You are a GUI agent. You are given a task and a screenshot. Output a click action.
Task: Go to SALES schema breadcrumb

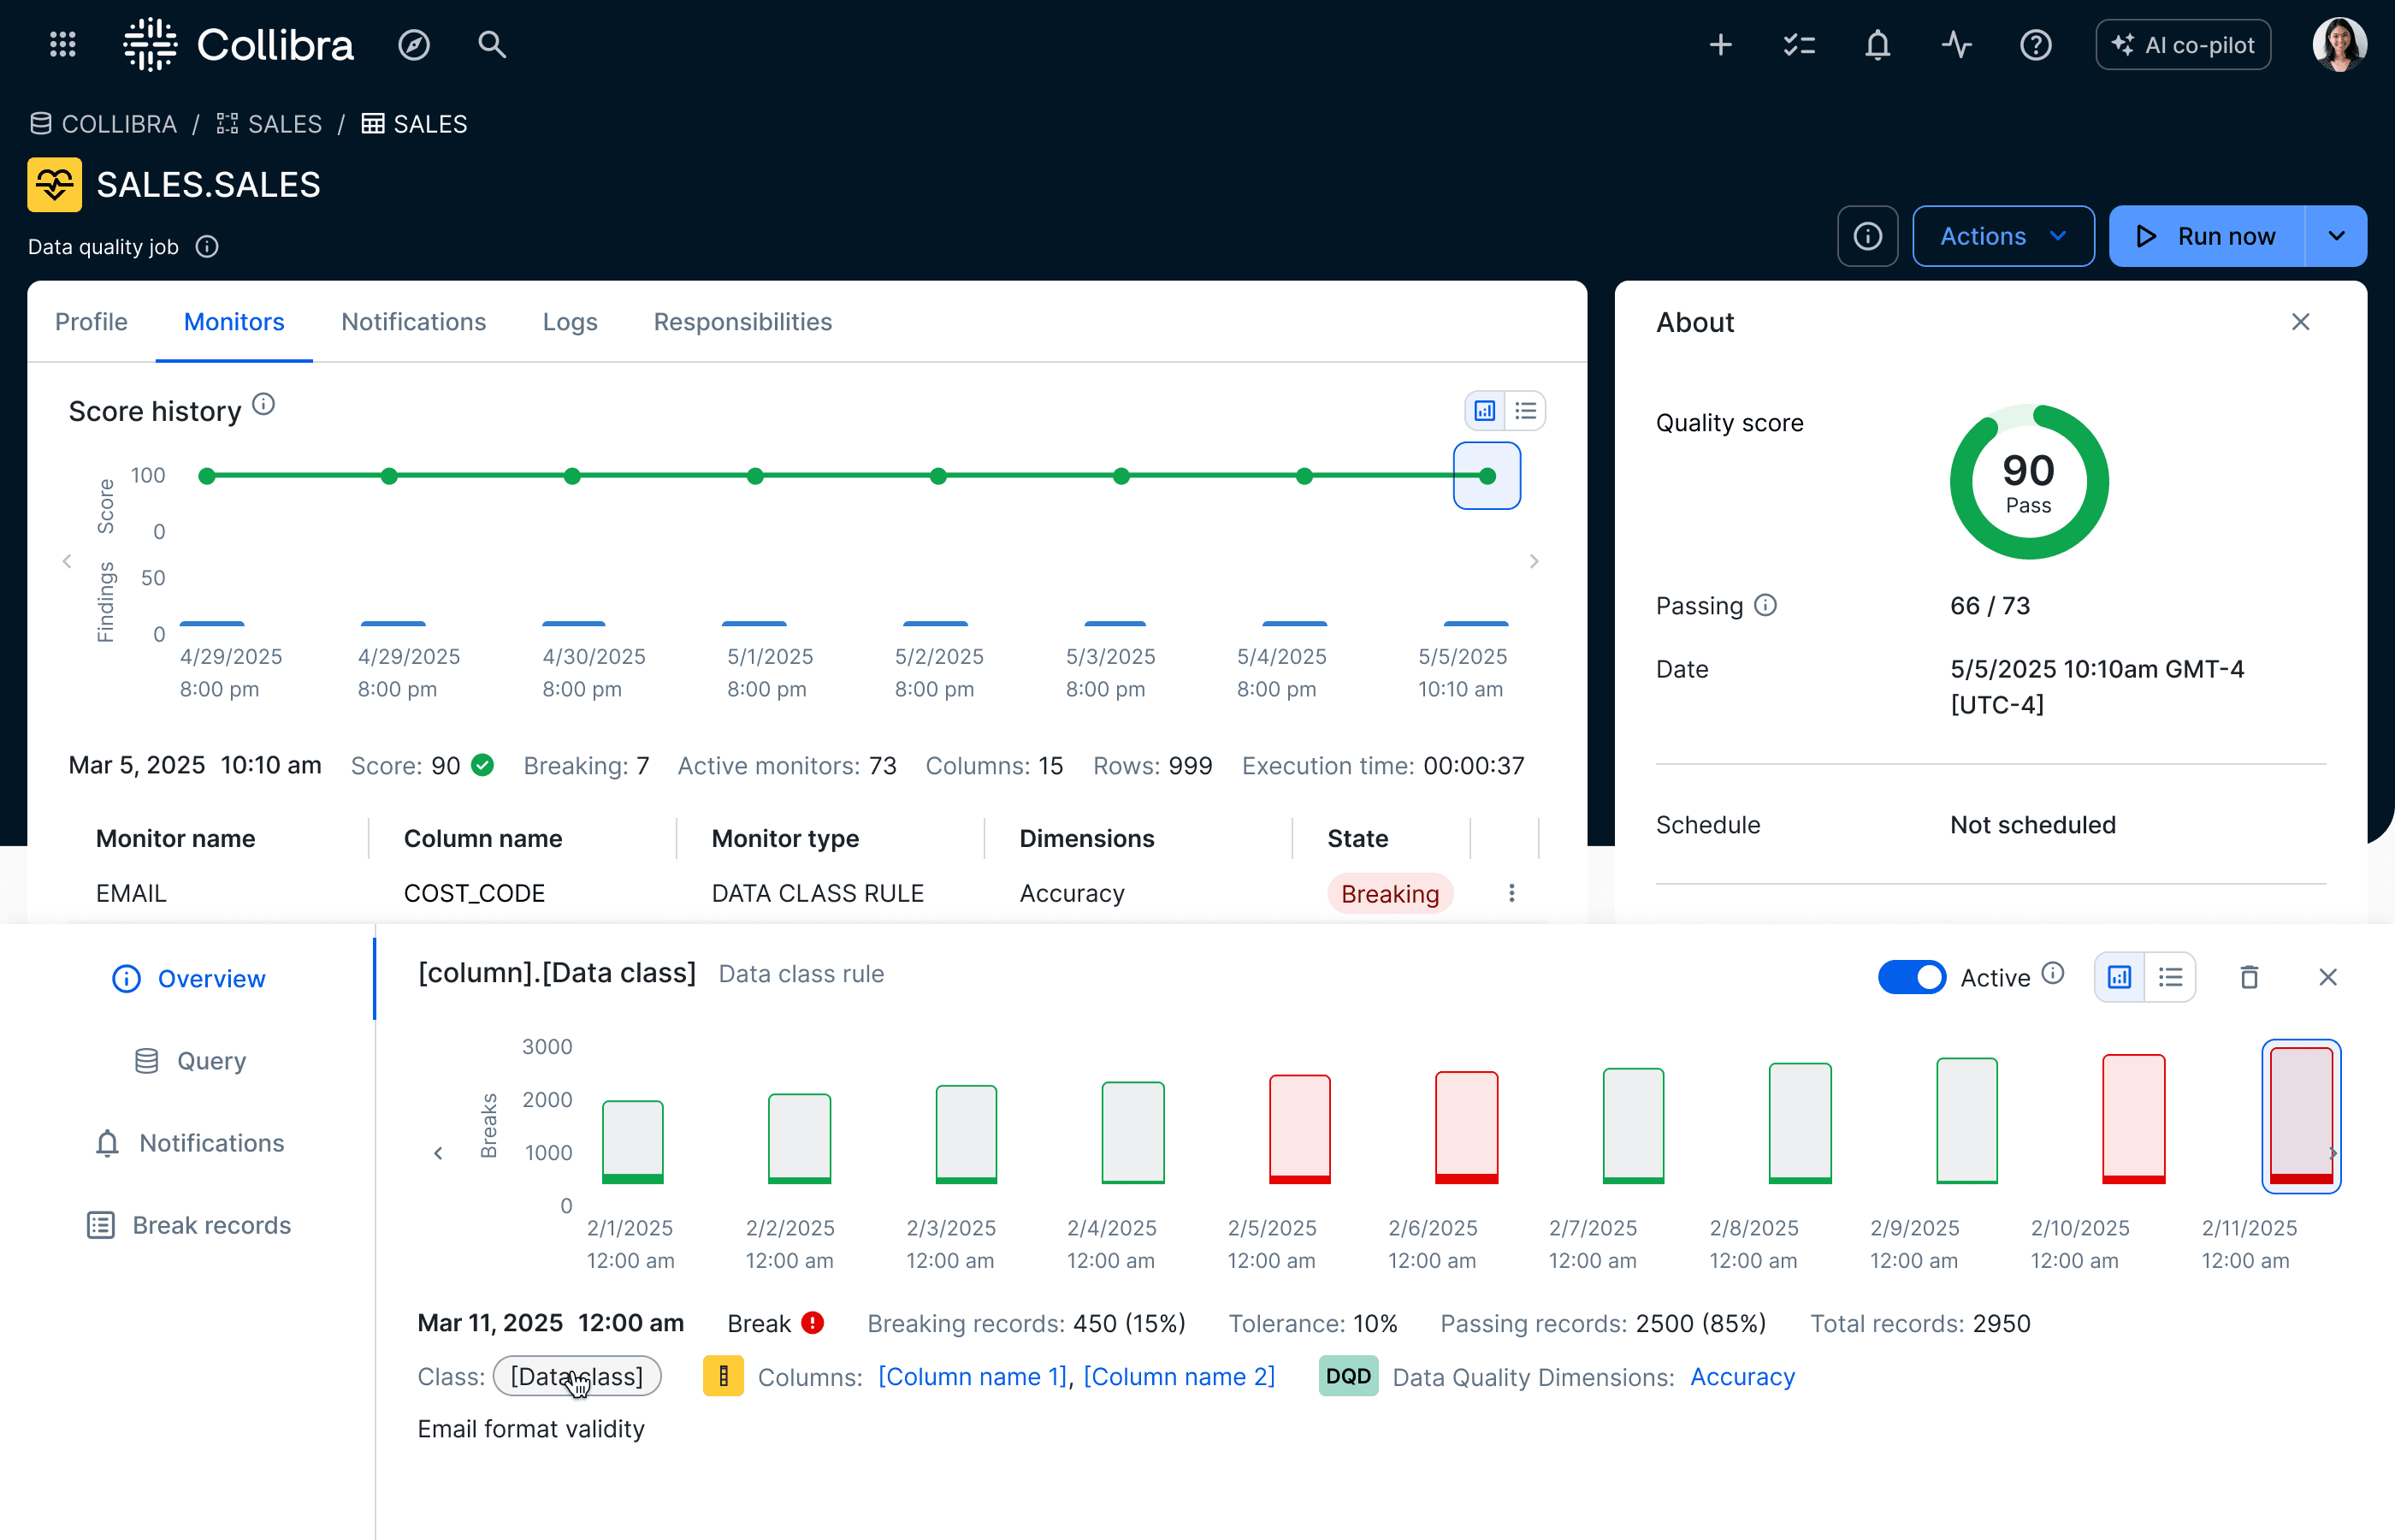pyautogui.click(x=270, y=124)
